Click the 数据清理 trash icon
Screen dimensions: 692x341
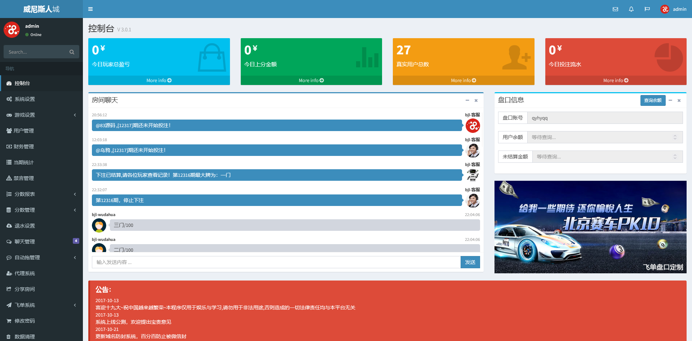(9, 337)
